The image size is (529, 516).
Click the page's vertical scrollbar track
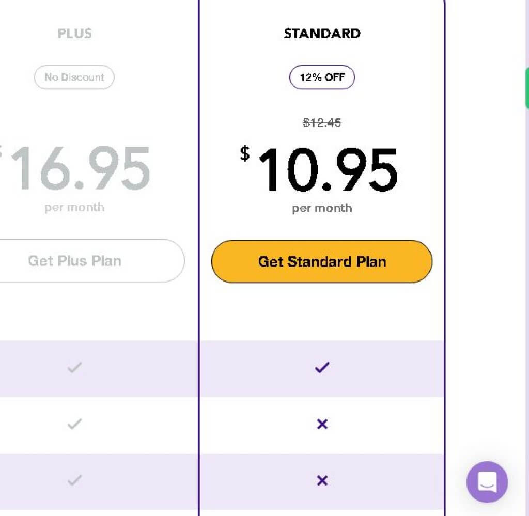(x=527, y=310)
